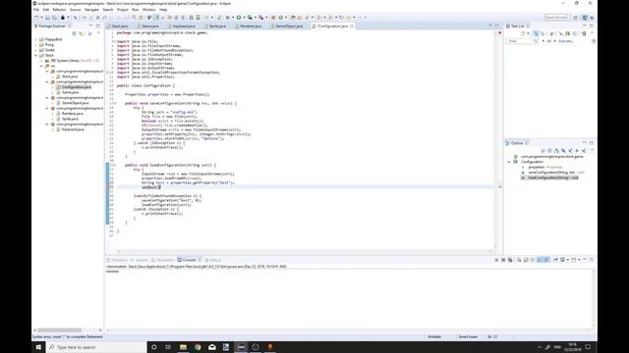Collapse the Configuration class in Outline
Viewport: 629px width, 353px height.
509,162
